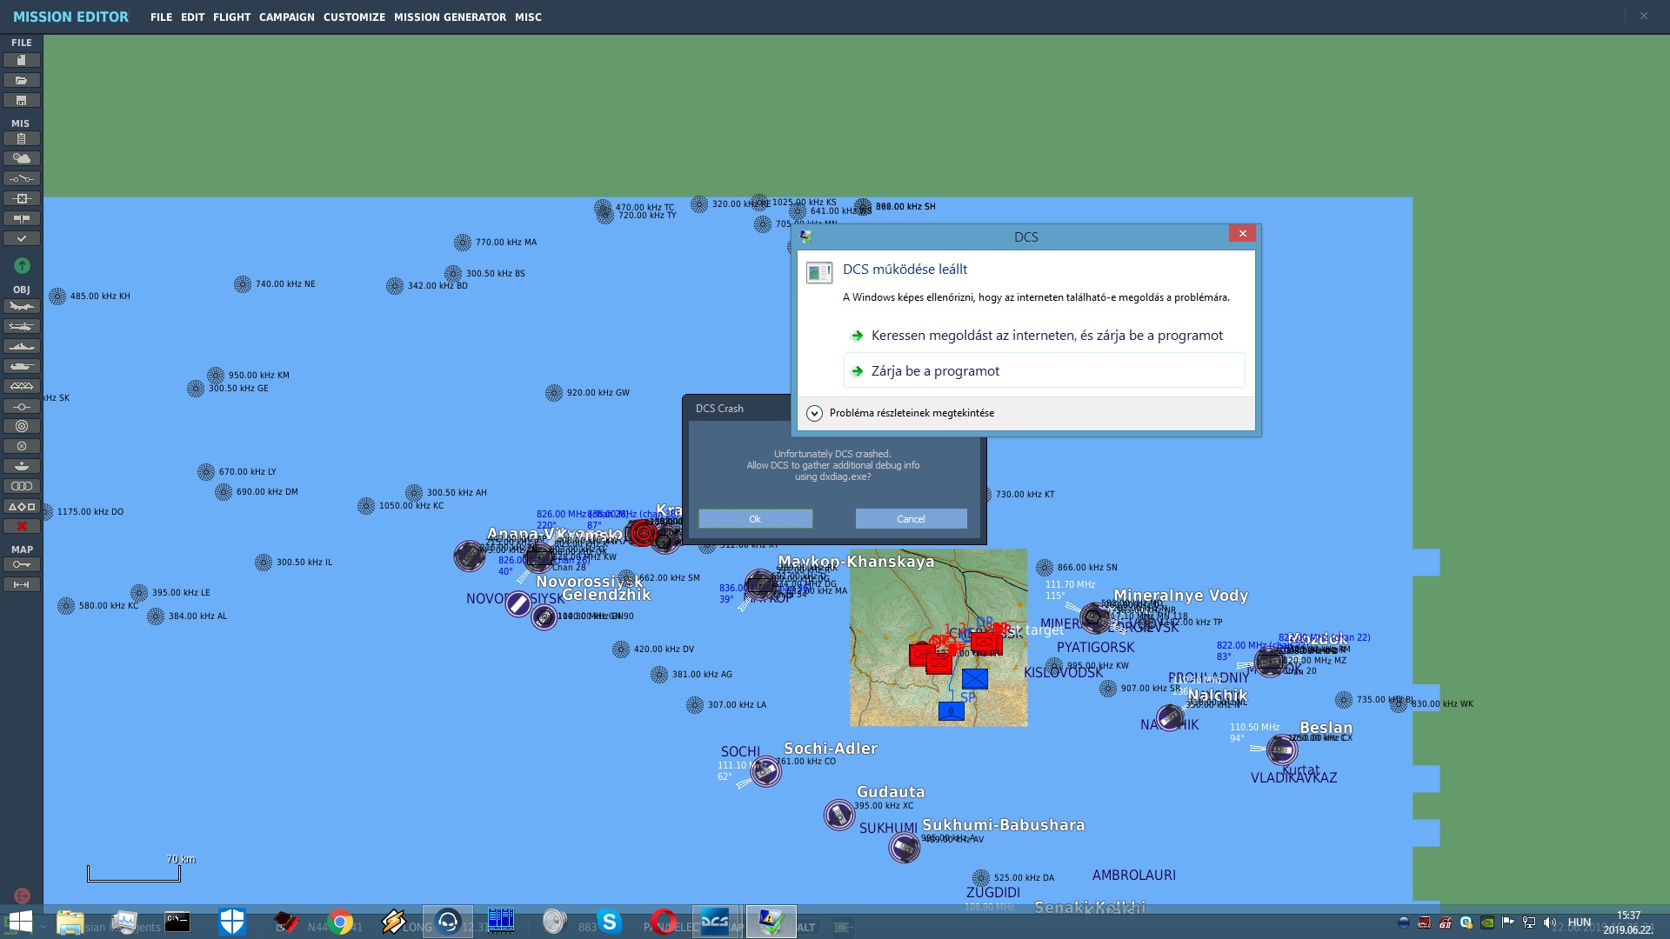This screenshot has width=1670, height=939.
Task: Select the 420.00 kHz DV beacon symbol
Action: pos(621,649)
